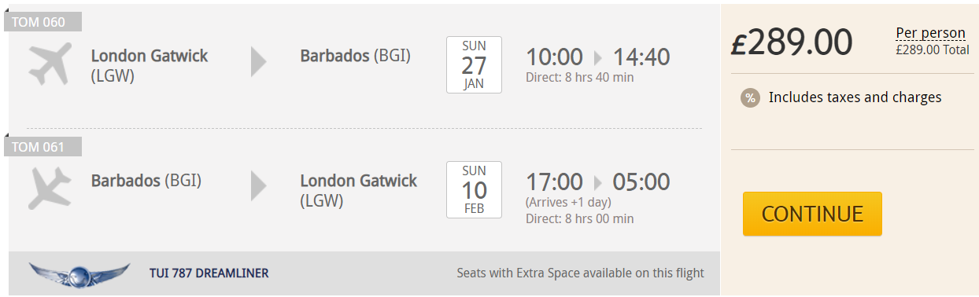Image resolution: width=979 pixels, height=297 pixels.
Task: Click the Sun 27 Jan date box
Action: 474,65
